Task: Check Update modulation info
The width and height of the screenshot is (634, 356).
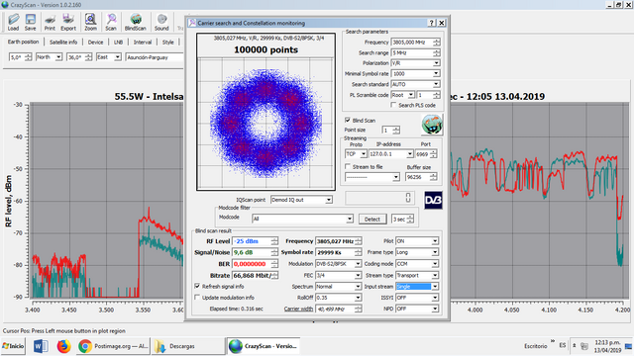Action: pos(197,298)
